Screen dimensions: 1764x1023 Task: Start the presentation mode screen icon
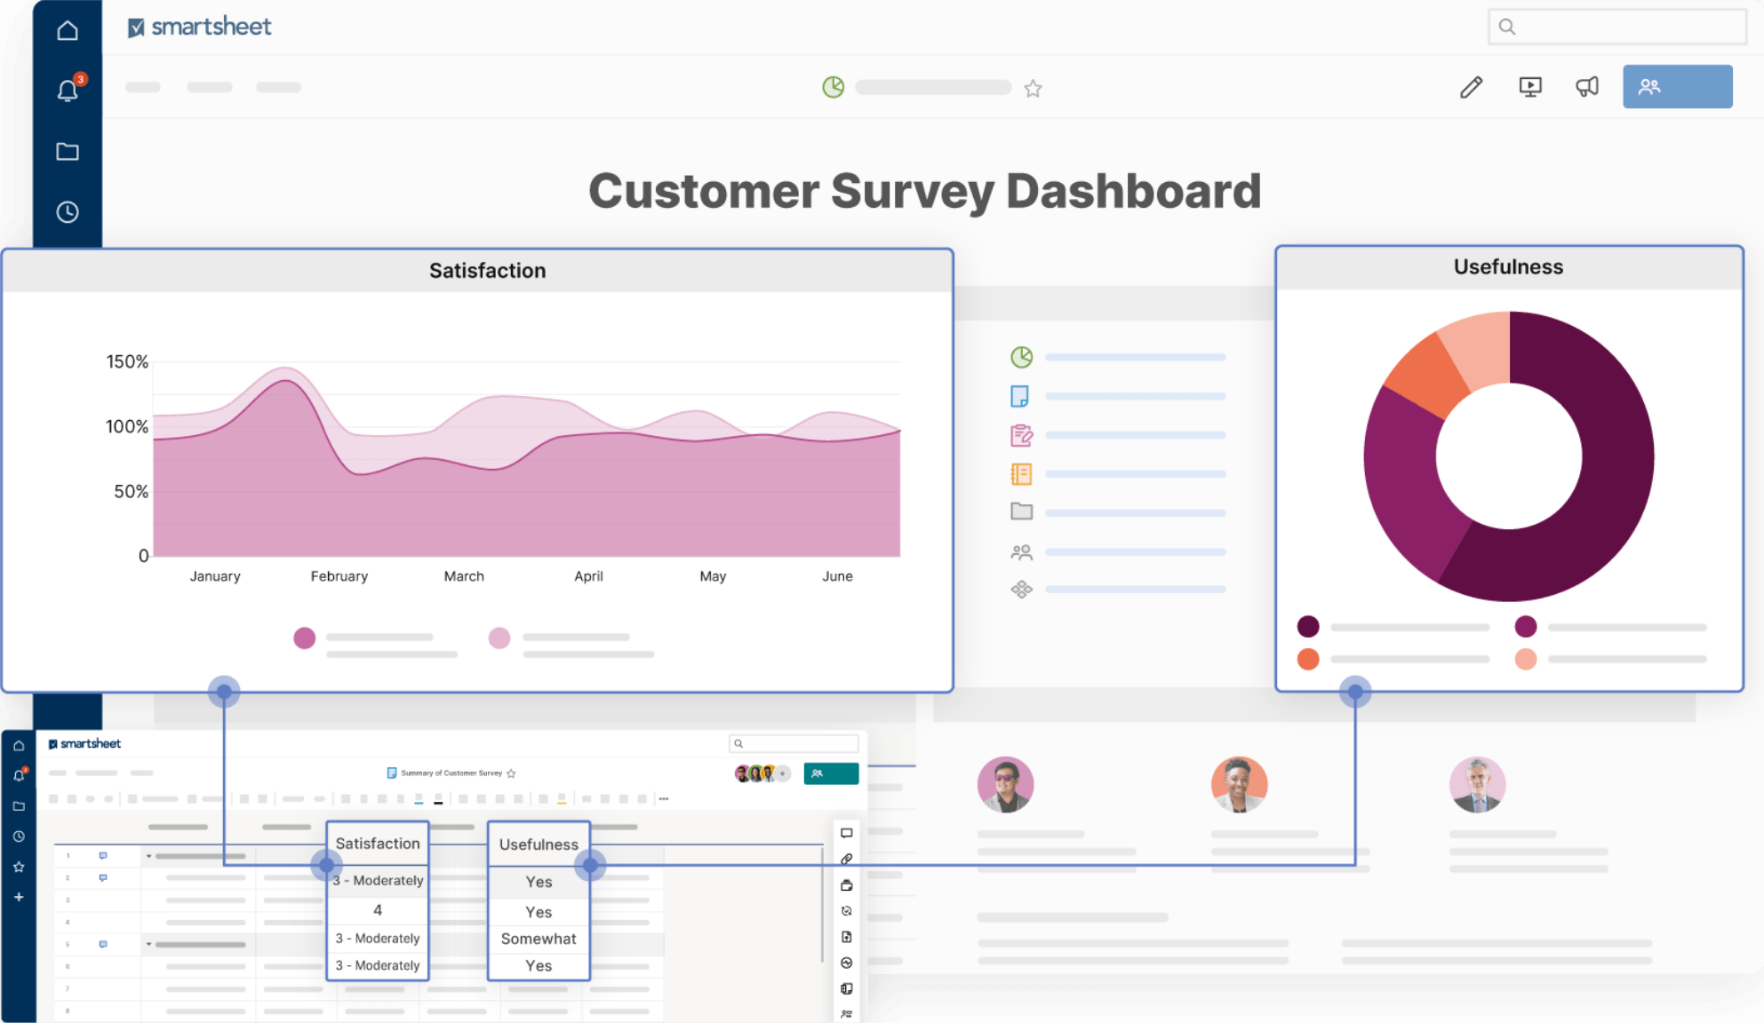pyautogui.click(x=1529, y=87)
